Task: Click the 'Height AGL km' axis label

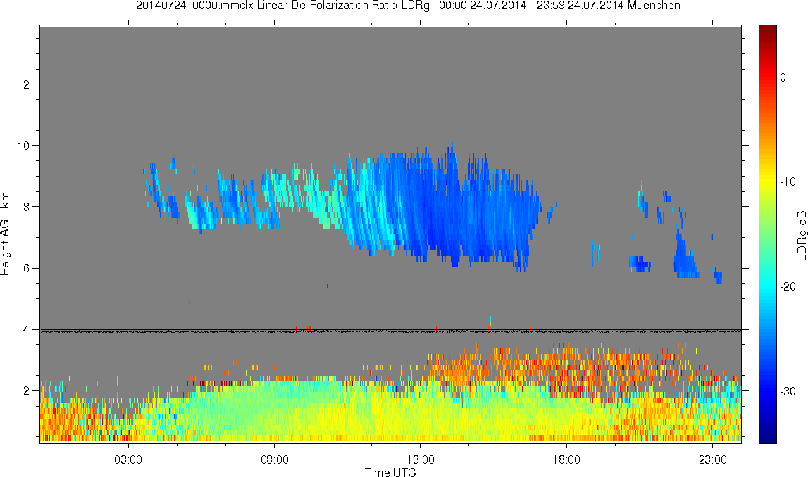Action: tap(6, 234)
